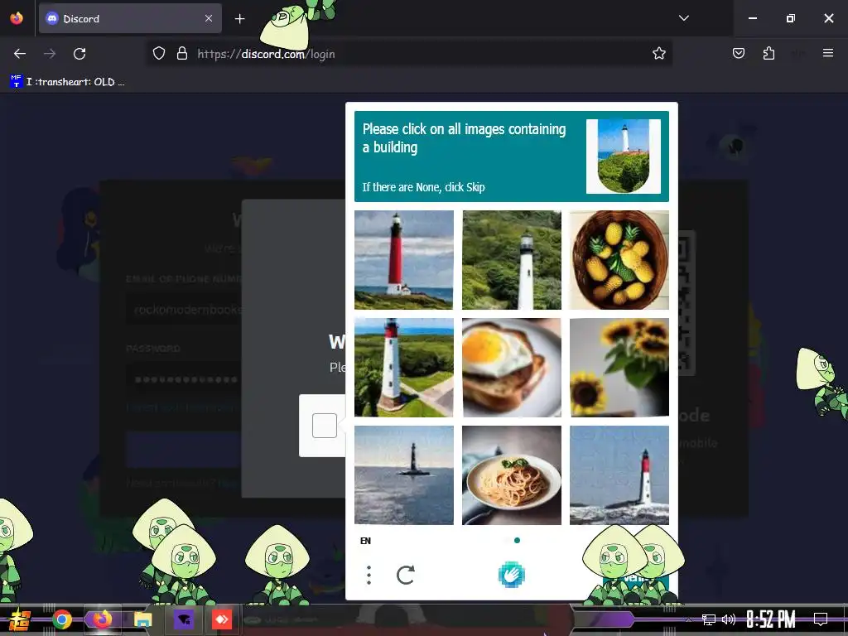Click the email or phone number field
The height and width of the screenshot is (636, 848).
tap(184, 310)
